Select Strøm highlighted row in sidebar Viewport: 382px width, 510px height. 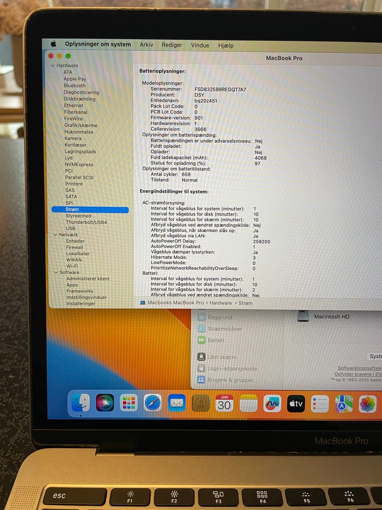(x=90, y=209)
